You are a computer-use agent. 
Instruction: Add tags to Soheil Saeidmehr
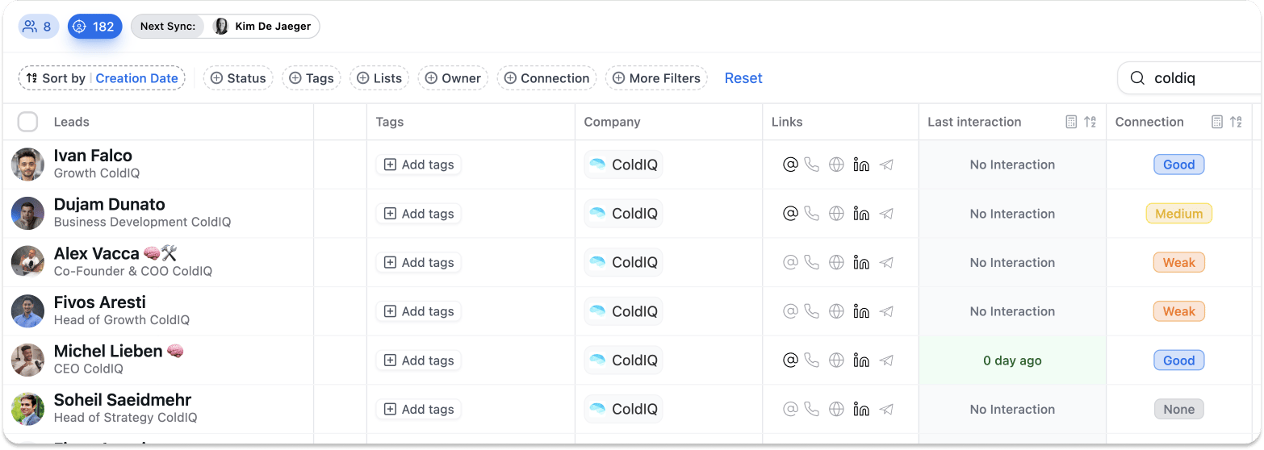click(x=418, y=409)
